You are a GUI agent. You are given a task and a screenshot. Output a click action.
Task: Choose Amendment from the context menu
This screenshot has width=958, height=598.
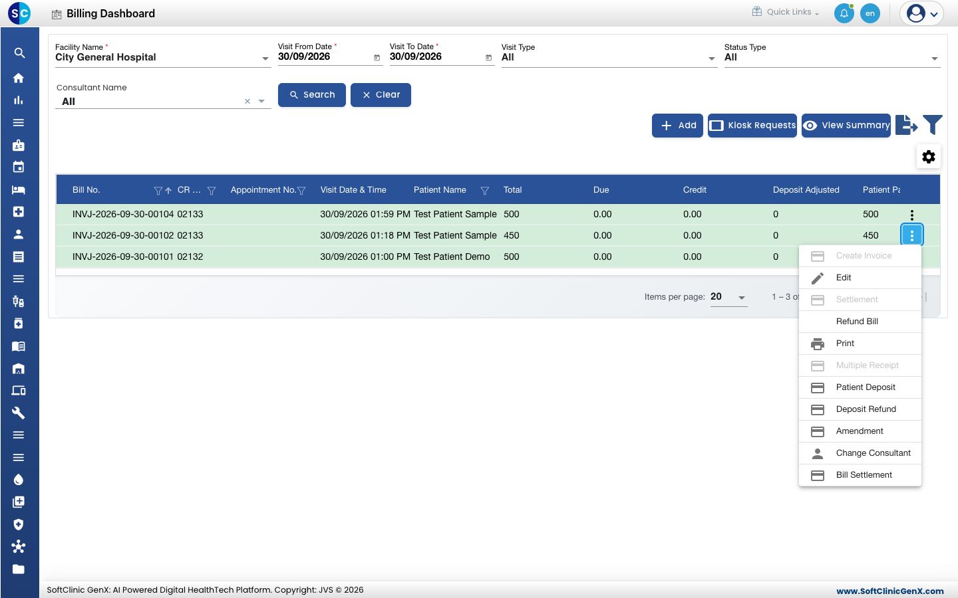click(860, 431)
